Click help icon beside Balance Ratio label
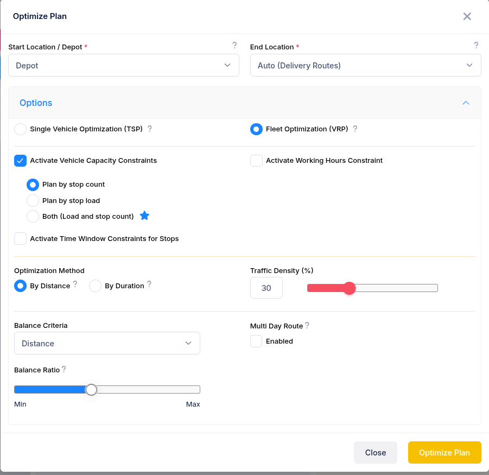 (x=64, y=370)
